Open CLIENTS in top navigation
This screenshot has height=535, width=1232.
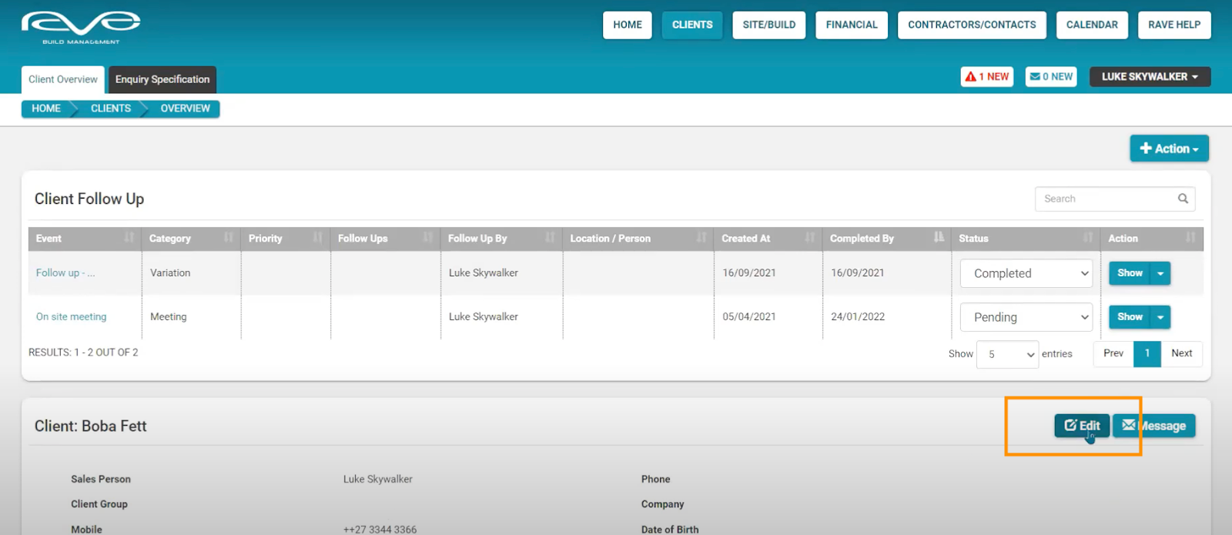692,25
